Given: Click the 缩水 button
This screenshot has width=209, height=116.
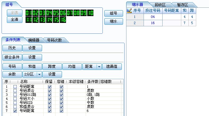Looking at the screenshot, I should point(114,21).
